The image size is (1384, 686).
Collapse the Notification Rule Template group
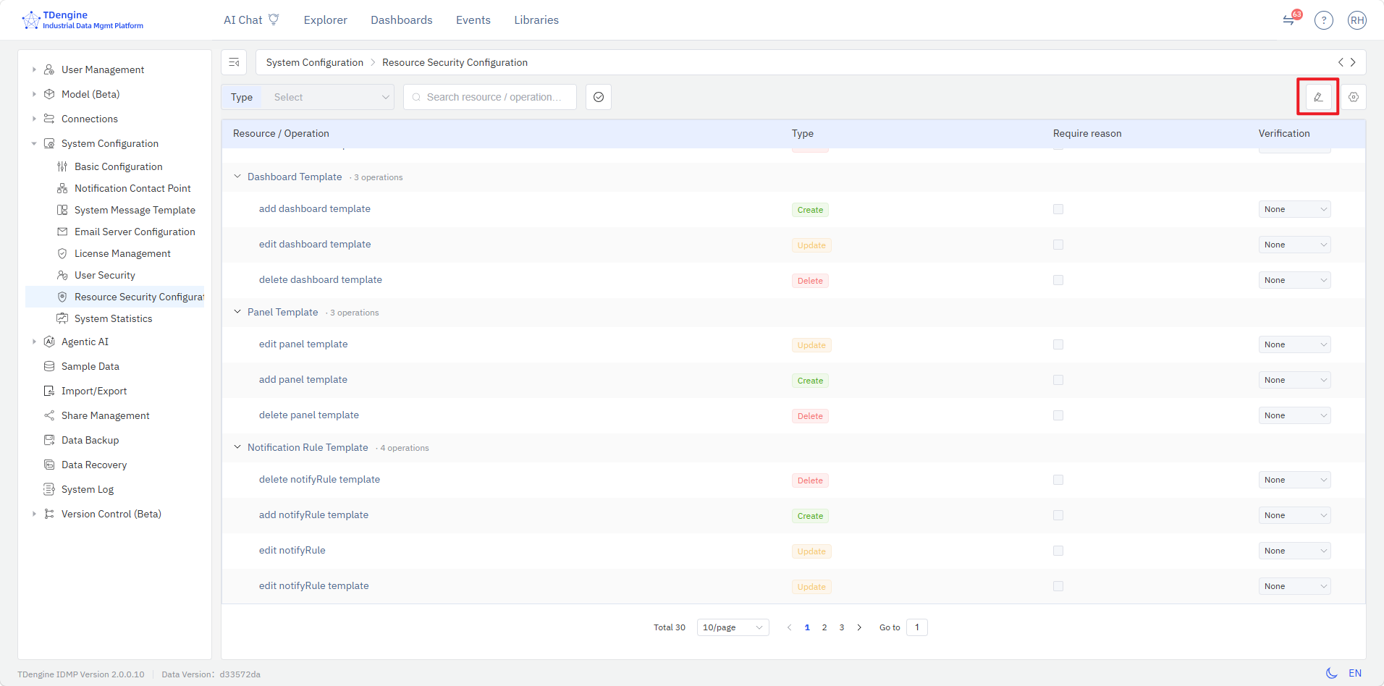coord(237,447)
